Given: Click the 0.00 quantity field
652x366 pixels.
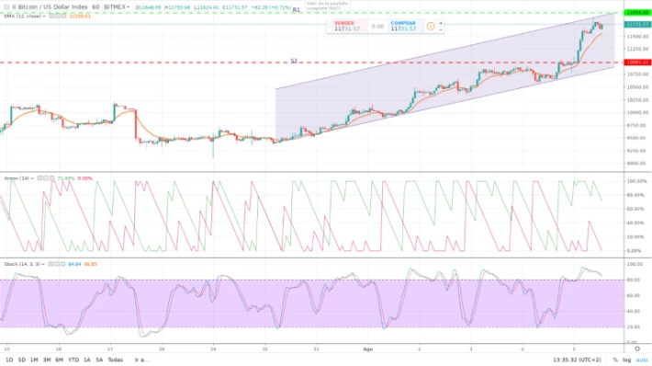Looking at the screenshot, I should (x=377, y=27).
